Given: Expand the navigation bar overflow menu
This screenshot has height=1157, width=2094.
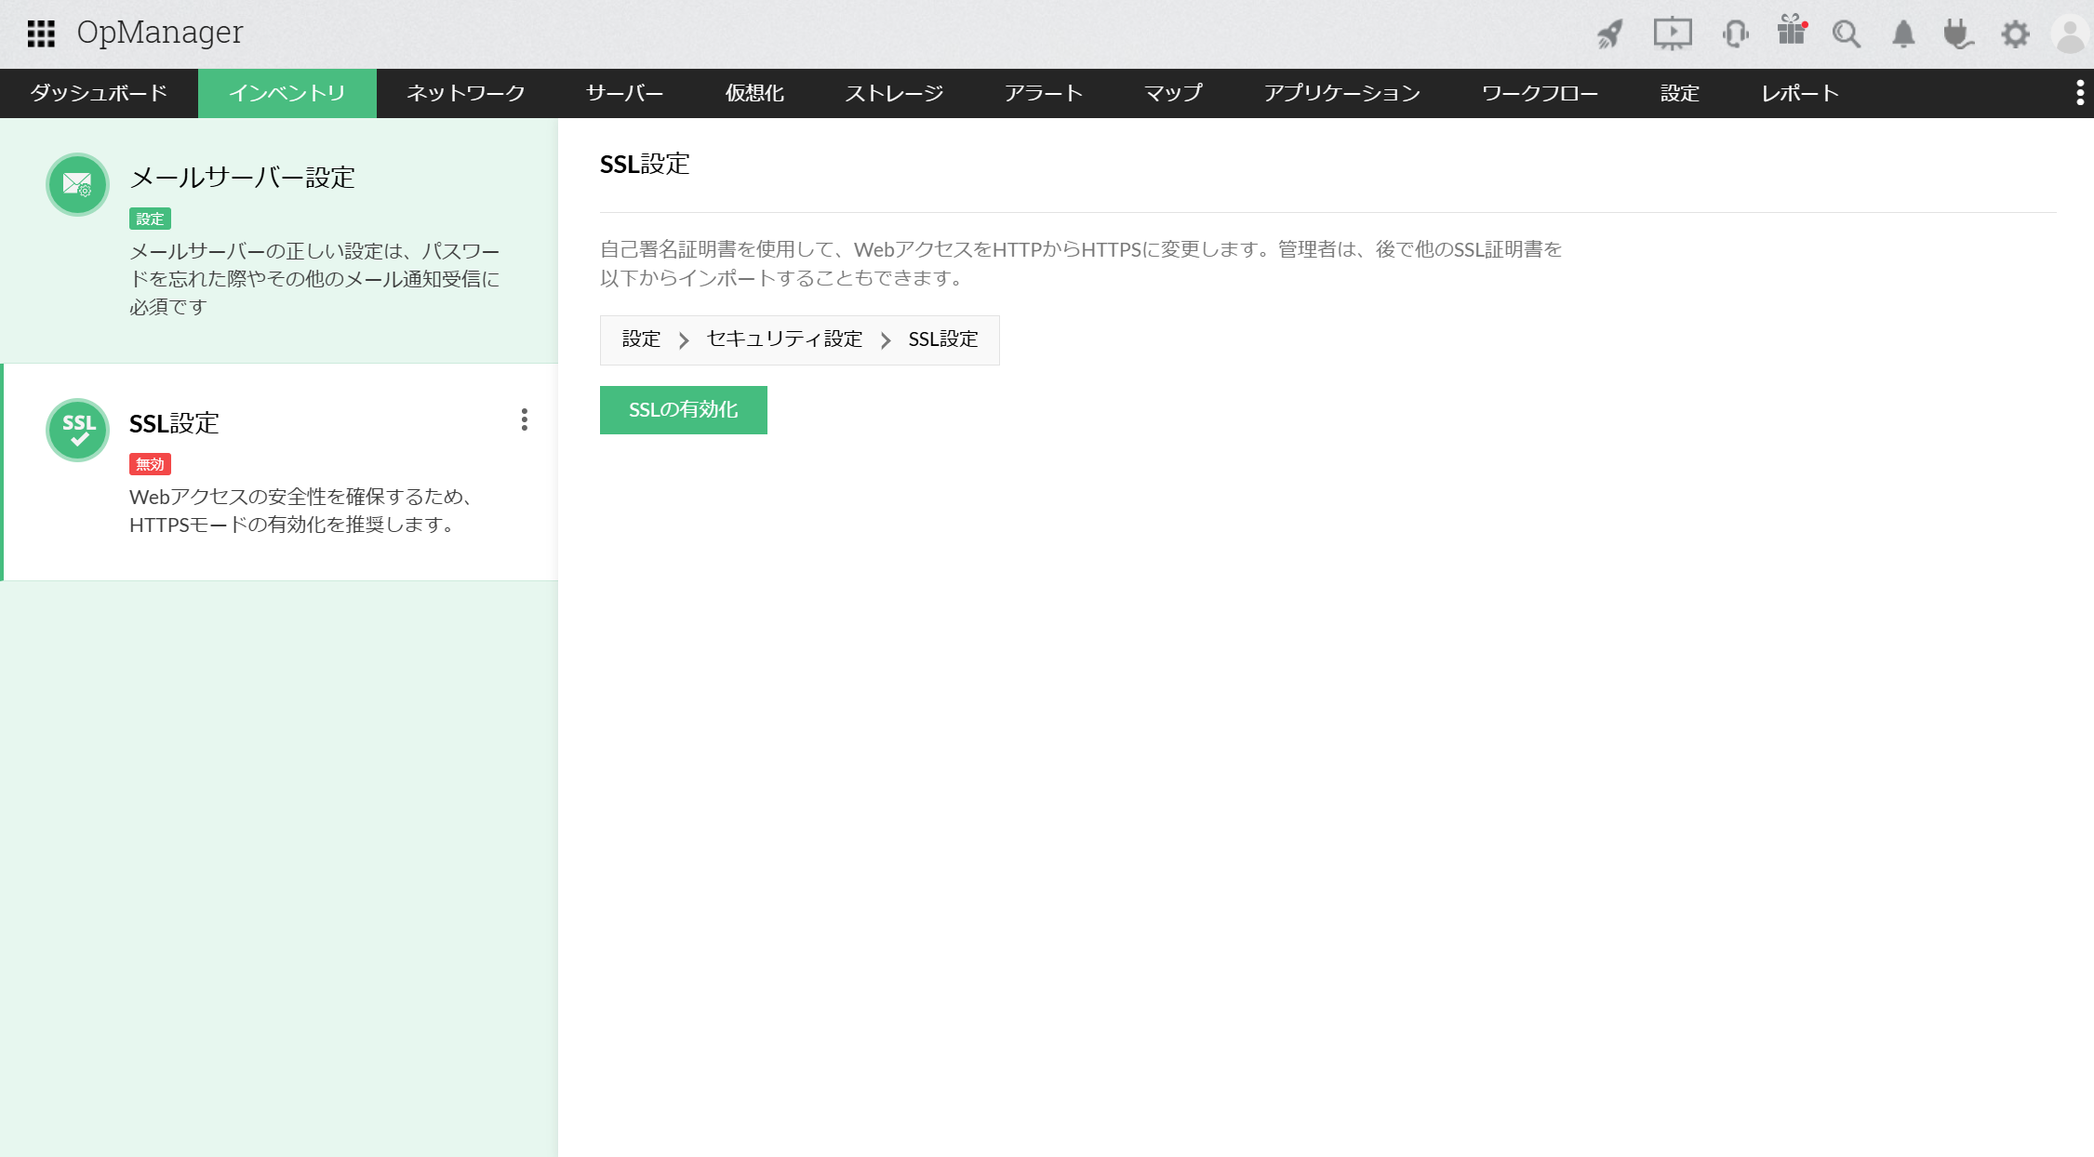Looking at the screenshot, I should tap(2080, 93).
